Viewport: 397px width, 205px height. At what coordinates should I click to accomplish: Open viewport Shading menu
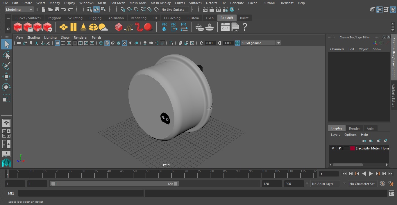pyautogui.click(x=33, y=38)
